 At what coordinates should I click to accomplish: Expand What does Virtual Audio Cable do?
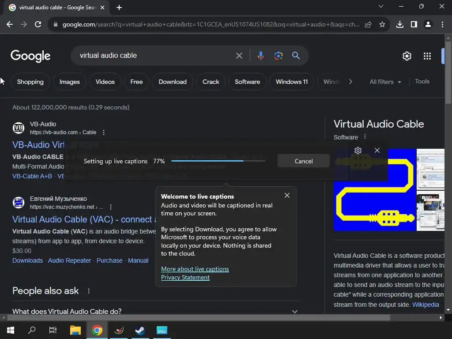tap(156, 311)
